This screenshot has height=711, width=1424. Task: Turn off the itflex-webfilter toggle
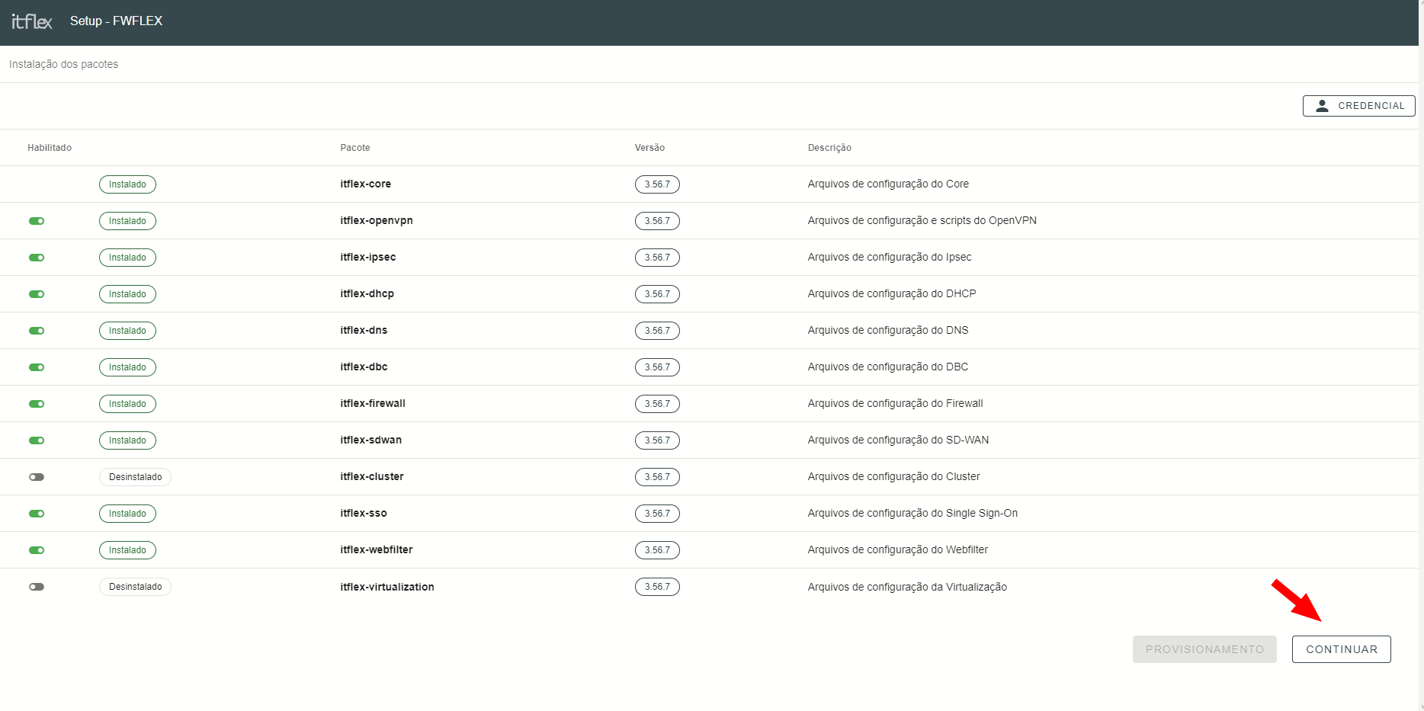point(37,550)
